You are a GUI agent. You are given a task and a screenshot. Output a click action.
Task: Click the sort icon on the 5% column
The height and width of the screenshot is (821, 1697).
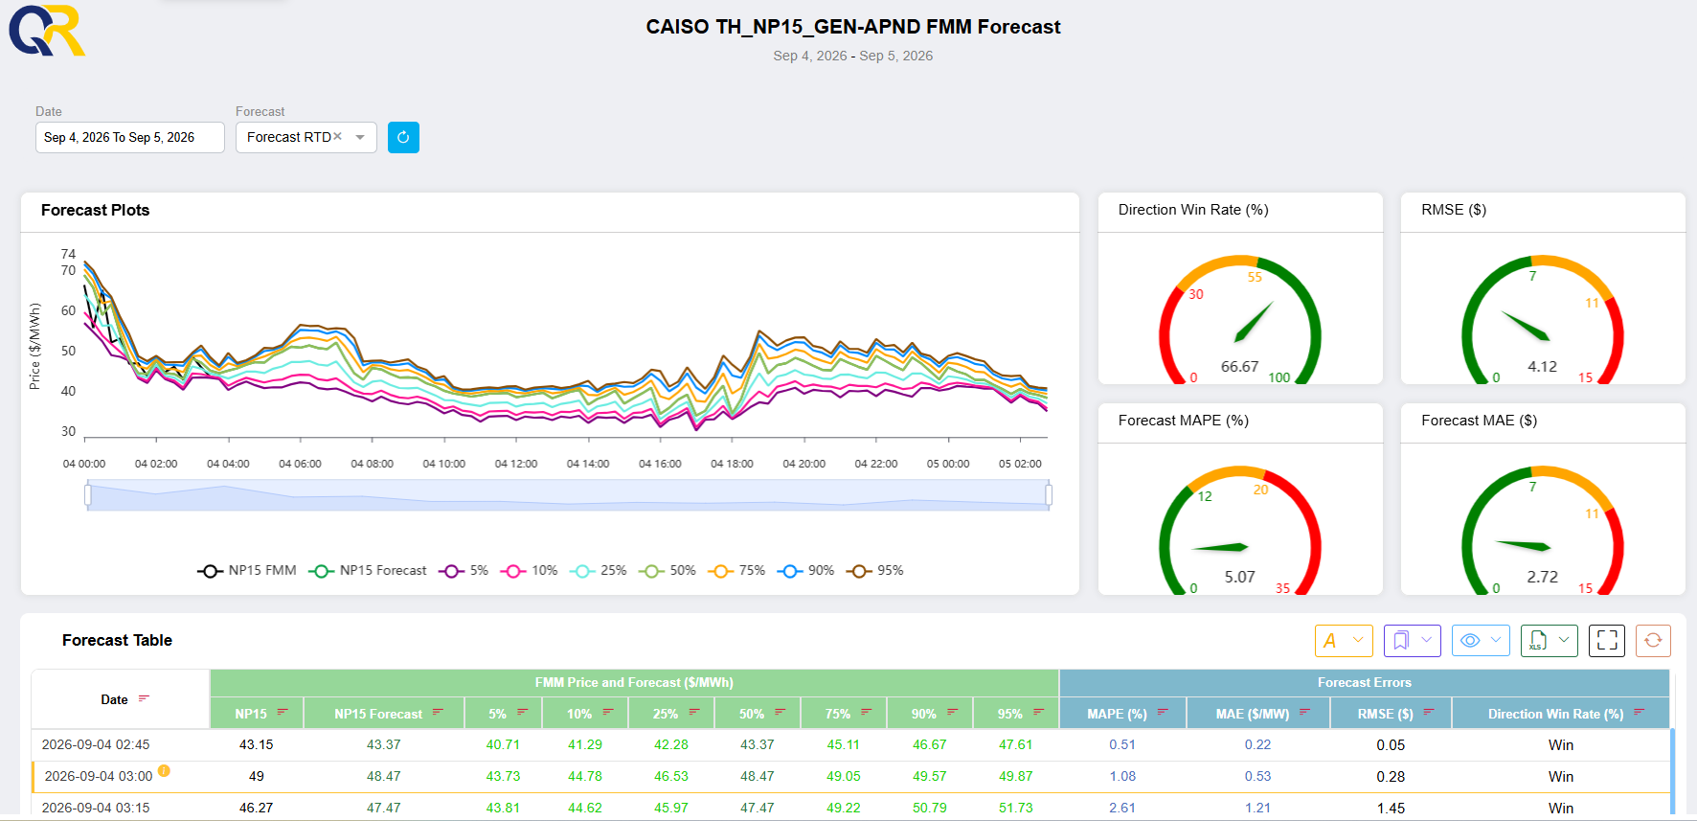tap(522, 713)
